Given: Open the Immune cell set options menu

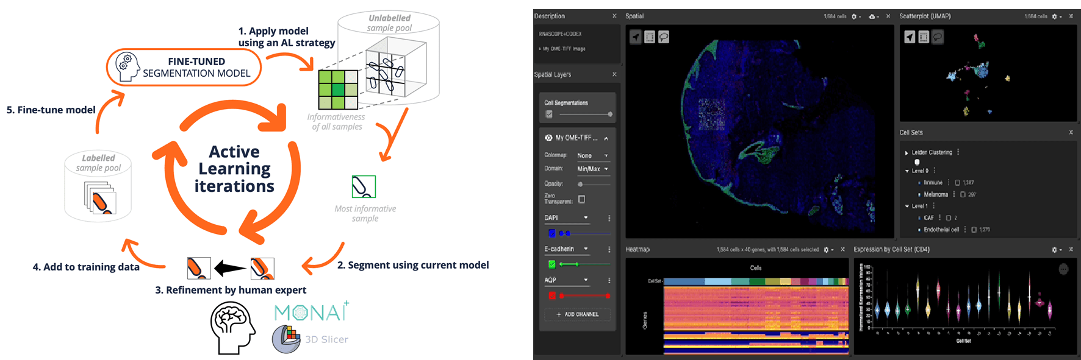Looking at the screenshot, I should pos(949,182).
